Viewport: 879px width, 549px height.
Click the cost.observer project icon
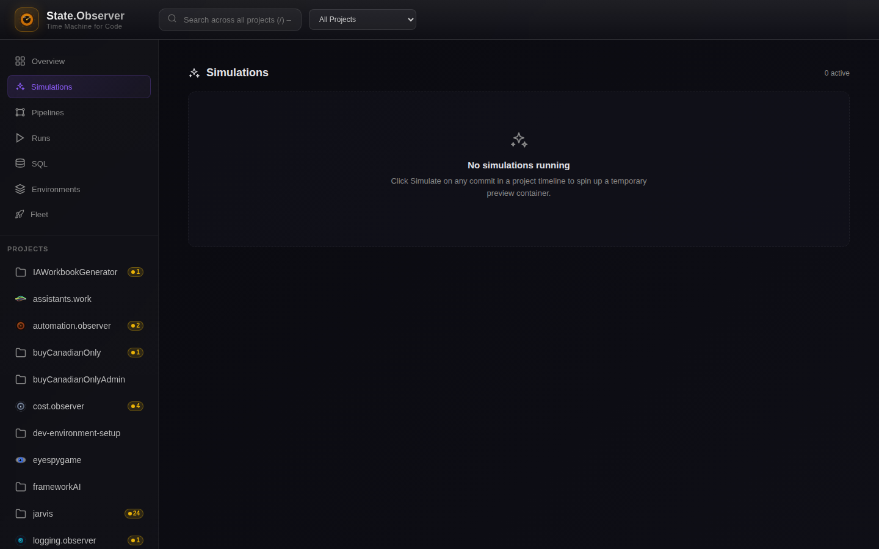21,406
